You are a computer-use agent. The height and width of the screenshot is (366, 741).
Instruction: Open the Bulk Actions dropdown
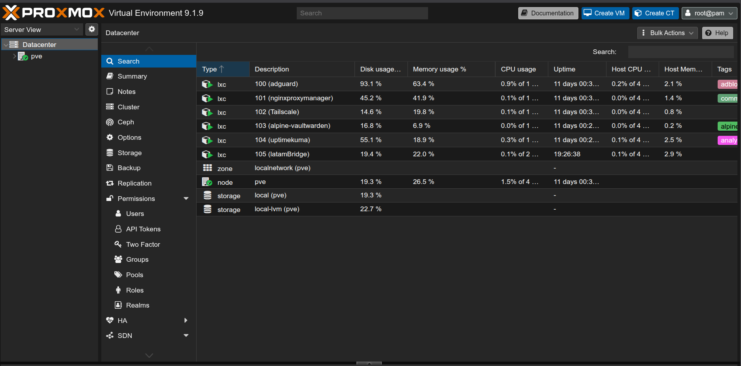pos(668,33)
